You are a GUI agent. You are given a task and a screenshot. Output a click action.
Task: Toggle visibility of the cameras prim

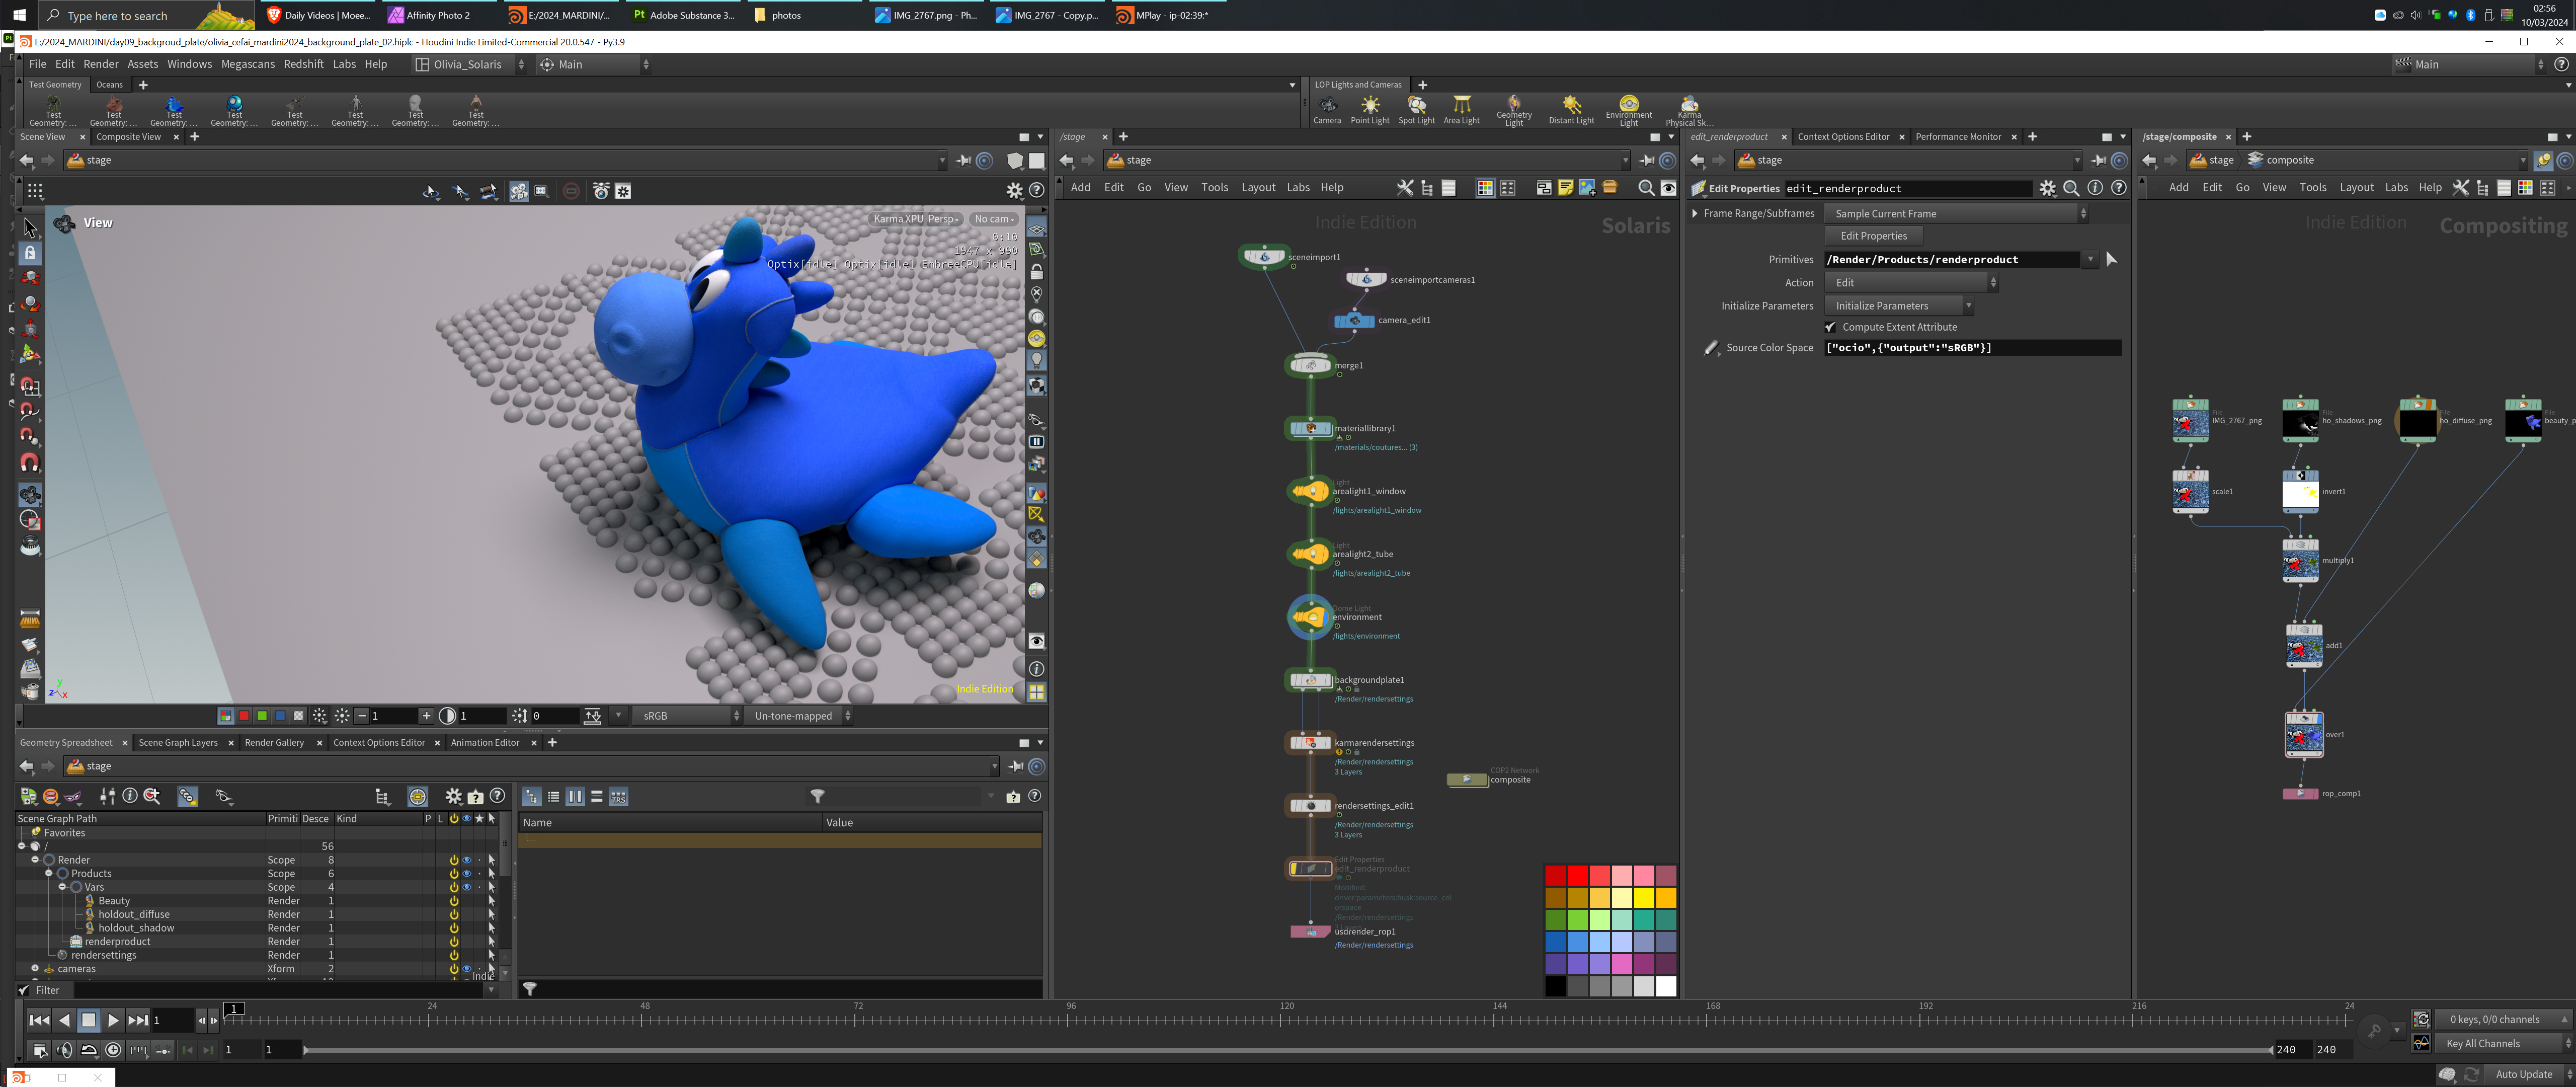point(466,969)
